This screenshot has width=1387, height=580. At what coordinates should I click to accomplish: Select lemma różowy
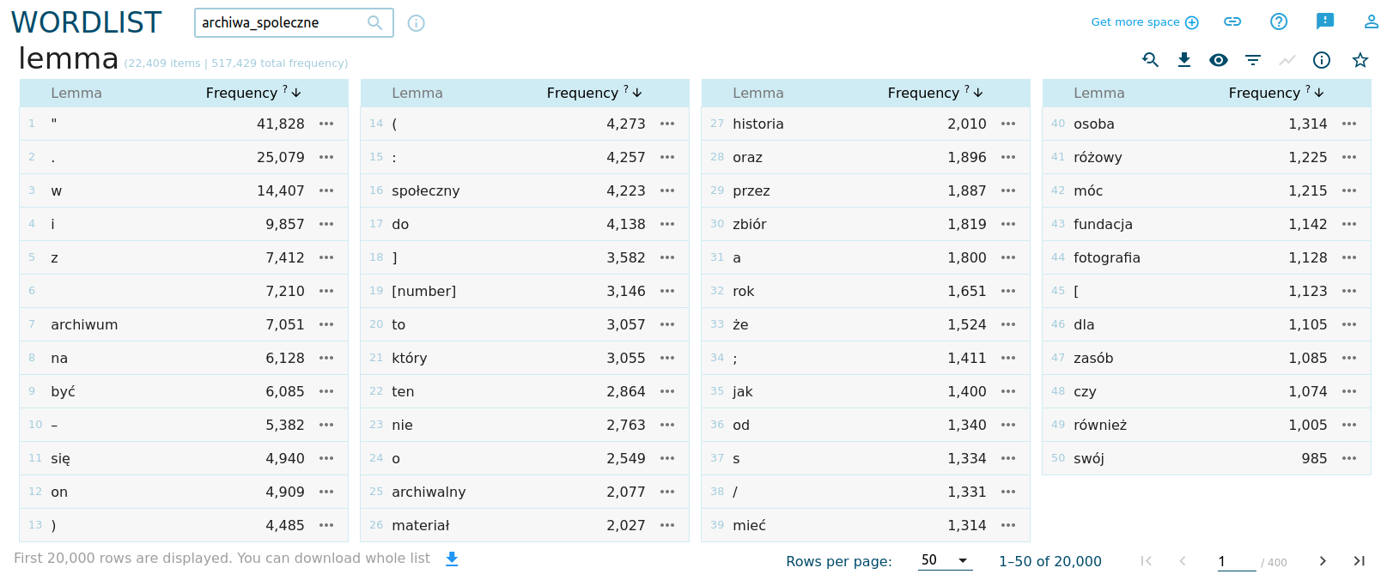tap(1098, 157)
